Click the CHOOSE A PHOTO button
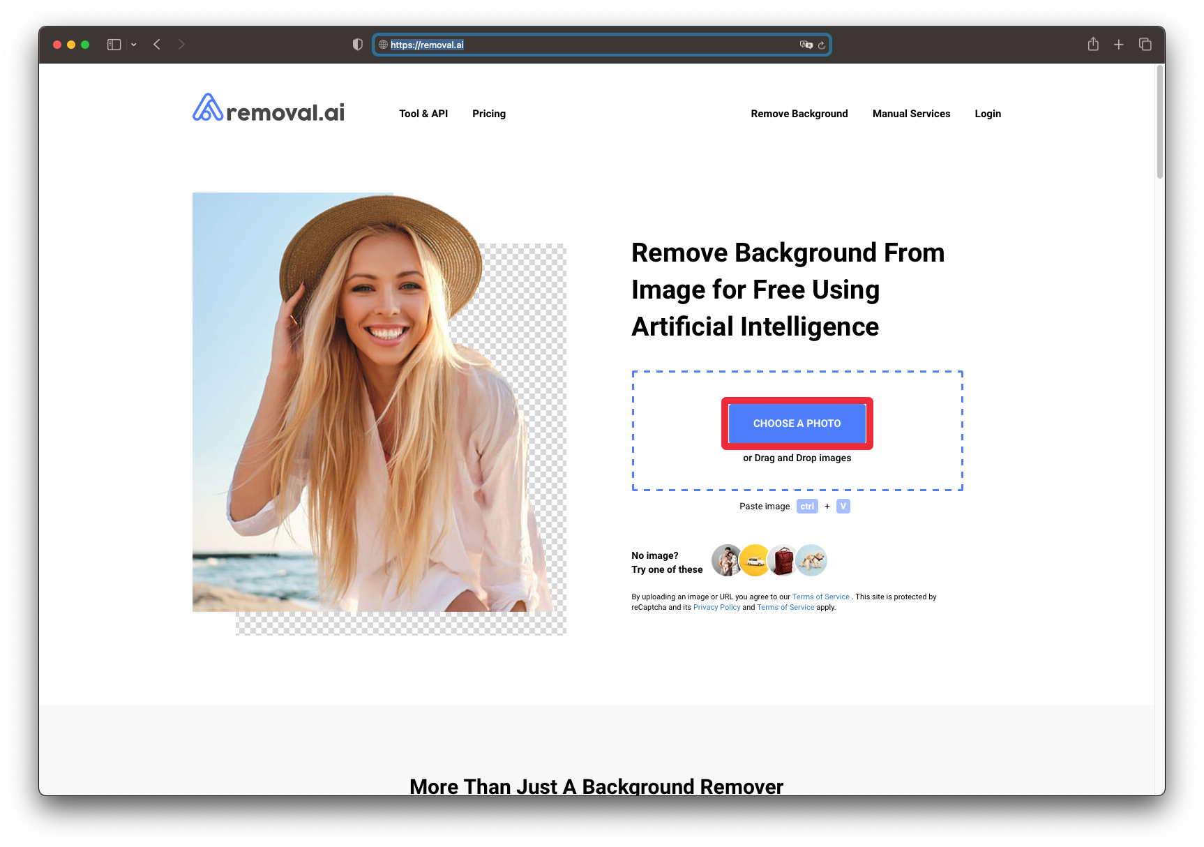 click(797, 423)
